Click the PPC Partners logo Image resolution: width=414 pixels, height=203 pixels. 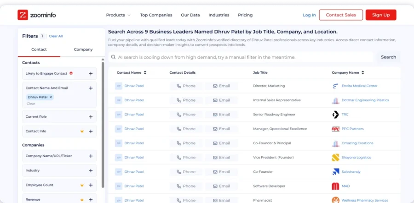tap(335, 129)
